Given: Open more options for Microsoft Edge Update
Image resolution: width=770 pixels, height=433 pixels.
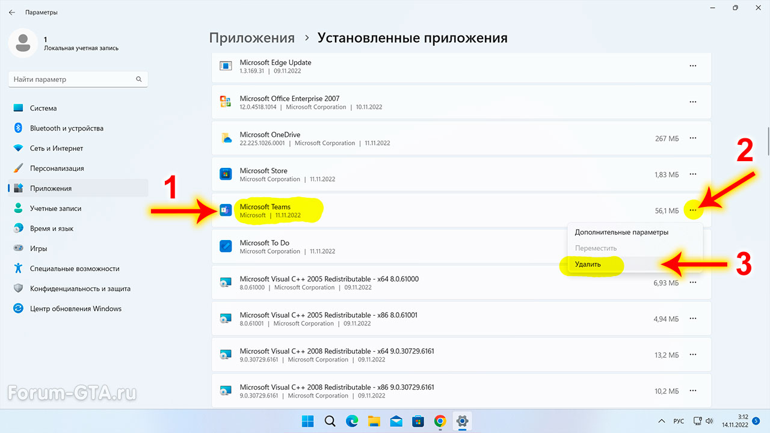Looking at the screenshot, I should pos(693,66).
